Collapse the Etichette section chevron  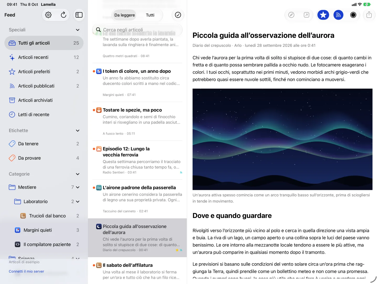pos(78,130)
